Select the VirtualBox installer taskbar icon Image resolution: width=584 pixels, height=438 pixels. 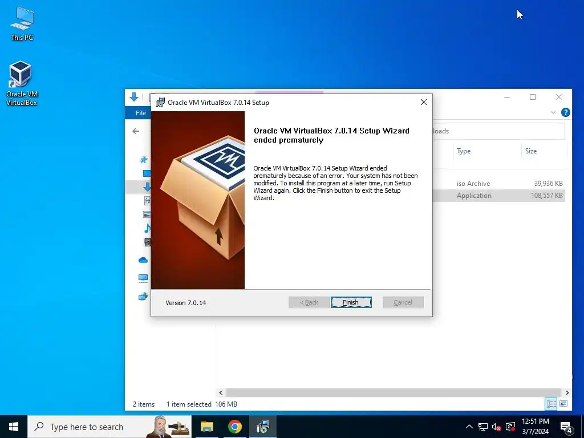pyautogui.click(x=262, y=427)
